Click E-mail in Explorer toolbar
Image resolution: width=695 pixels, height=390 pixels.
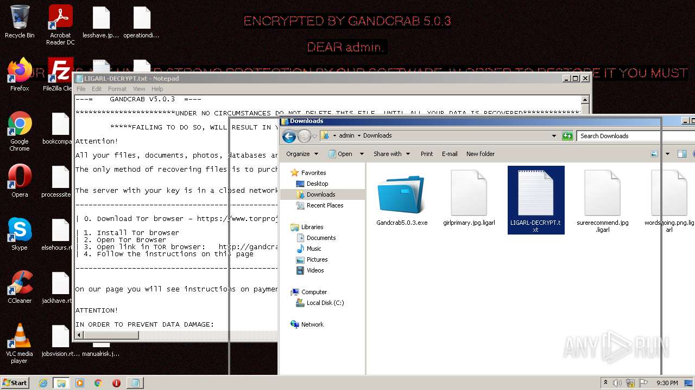tap(450, 154)
